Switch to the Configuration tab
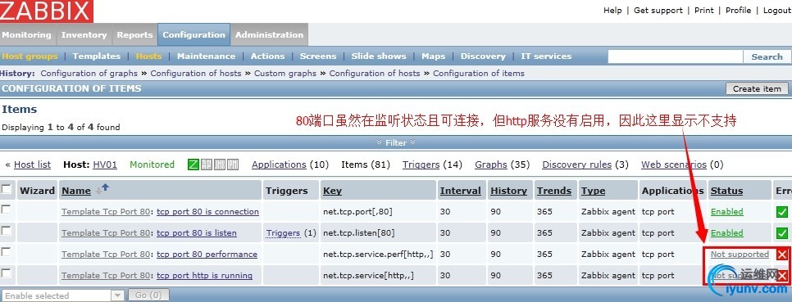This screenshot has height=302, width=792. point(194,35)
